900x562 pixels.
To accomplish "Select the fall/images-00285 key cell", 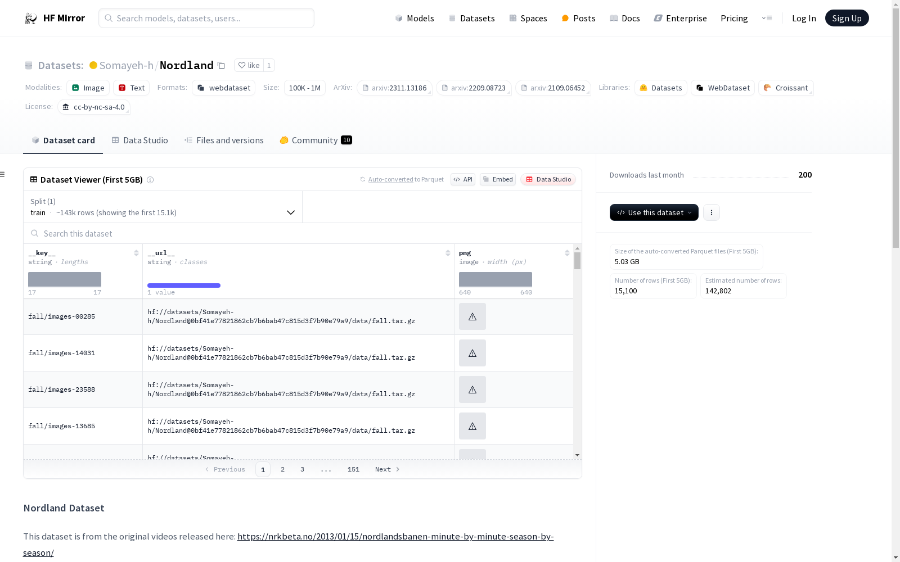I will click(83, 316).
